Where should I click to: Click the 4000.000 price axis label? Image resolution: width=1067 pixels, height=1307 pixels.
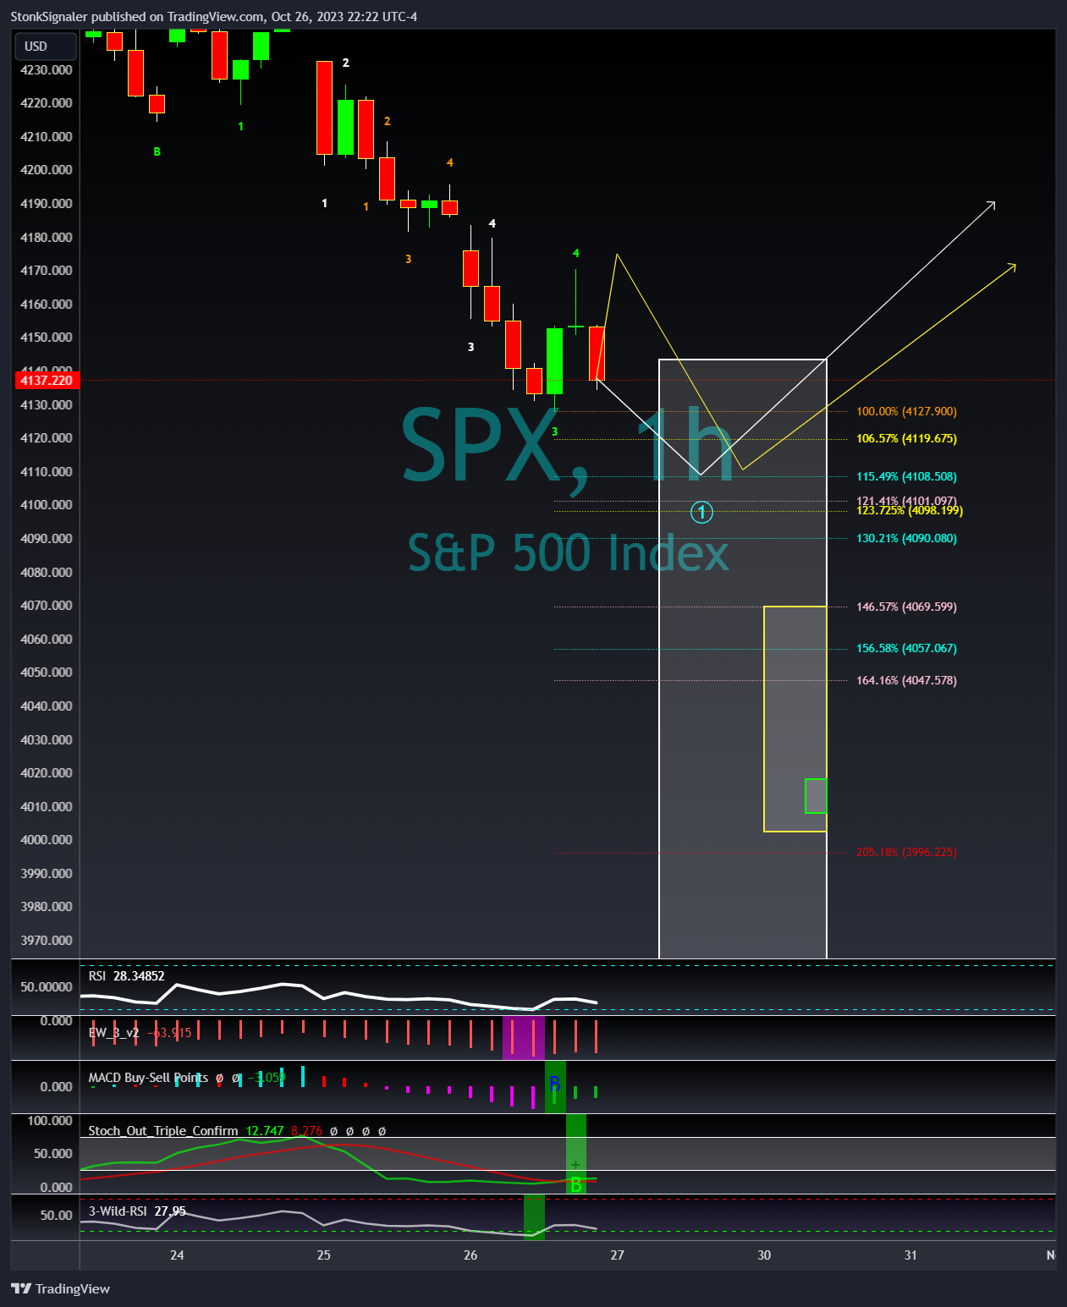point(47,840)
